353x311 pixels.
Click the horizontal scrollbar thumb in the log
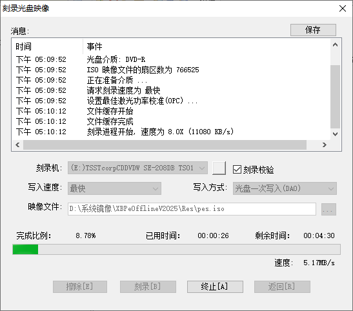pyautogui.click(x=165, y=145)
